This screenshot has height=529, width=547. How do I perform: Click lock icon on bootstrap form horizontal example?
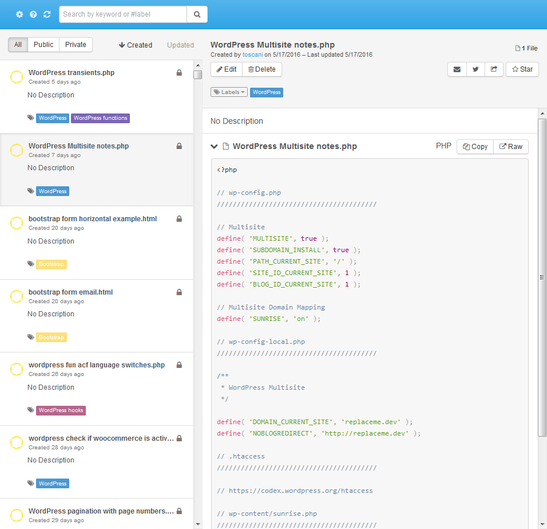pyautogui.click(x=179, y=219)
